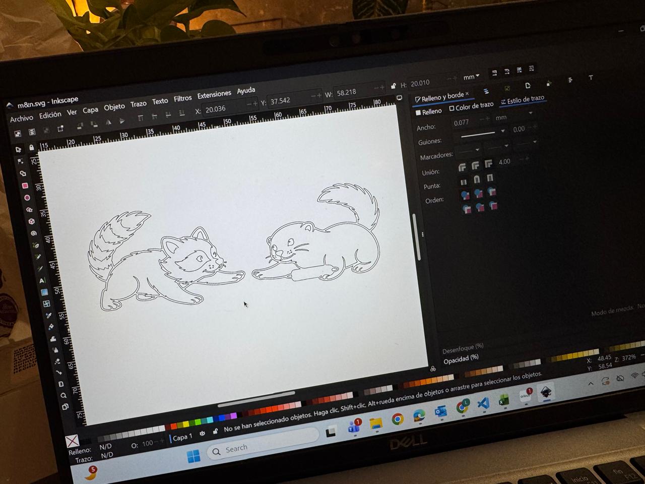The height and width of the screenshot is (484, 645).
Task: Select the Paint Bucket tool
Action: pyautogui.click(x=50, y=327)
